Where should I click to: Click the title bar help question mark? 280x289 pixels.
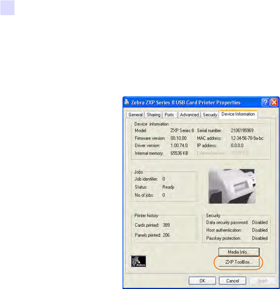click(266, 102)
